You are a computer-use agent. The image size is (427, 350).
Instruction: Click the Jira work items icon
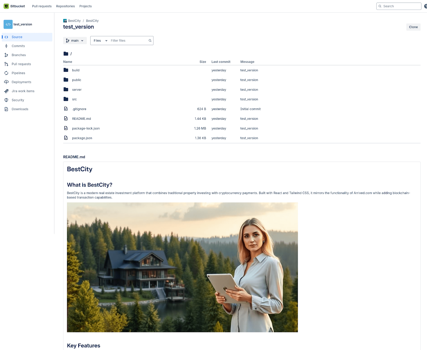point(6,91)
